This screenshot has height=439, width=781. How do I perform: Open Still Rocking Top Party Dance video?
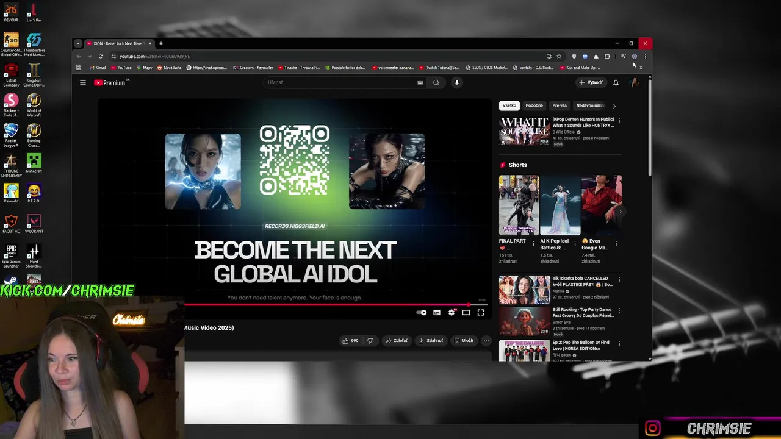pos(524,321)
